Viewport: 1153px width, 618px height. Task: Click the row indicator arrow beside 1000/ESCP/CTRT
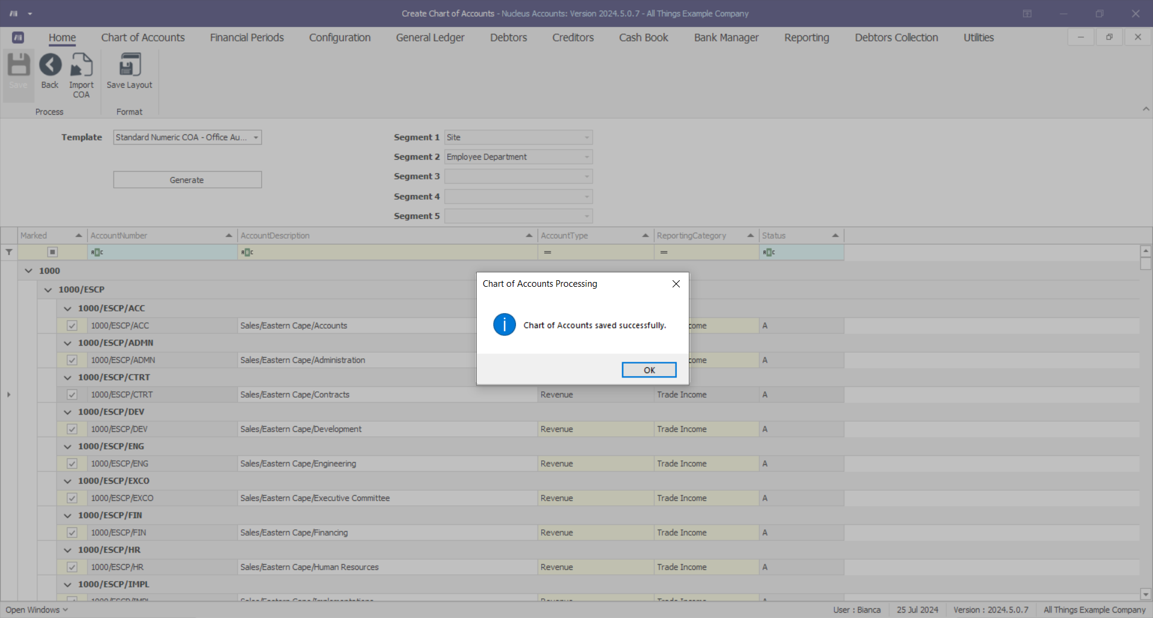pos(8,395)
